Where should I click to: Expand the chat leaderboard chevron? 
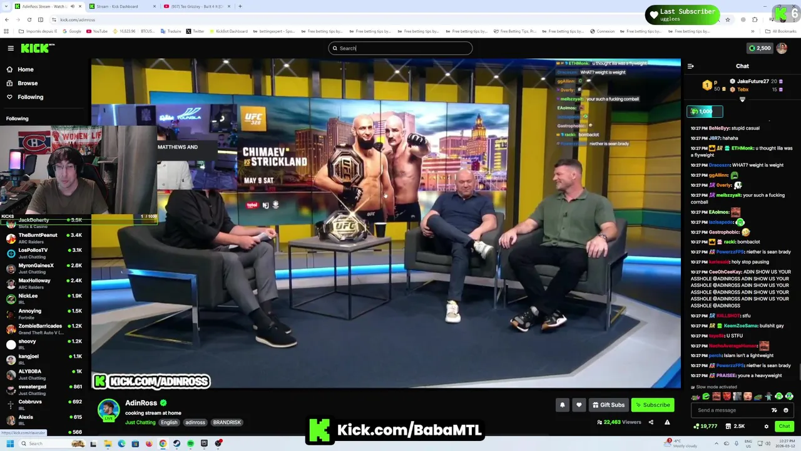[742, 100]
